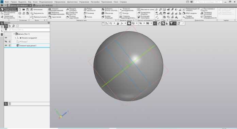Image resolution: width=237 pixels, height=129 pixels.
Task: Create Отверстие простое hole
Action: (72, 13)
